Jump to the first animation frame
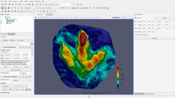This screenshot has height=98, width=175. [37, 4]
